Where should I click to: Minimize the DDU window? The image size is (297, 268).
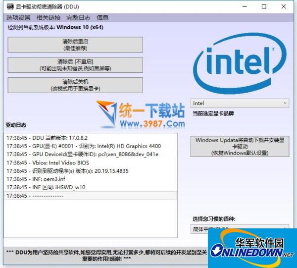pos(245,6)
